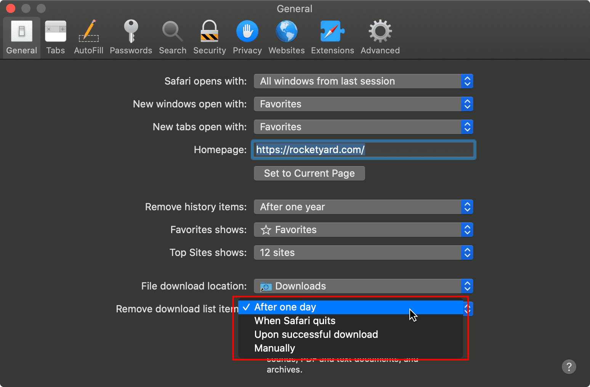The height and width of the screenshot is (387, 590).
Task: Switch to Search preferences
Action: (173, 37)
